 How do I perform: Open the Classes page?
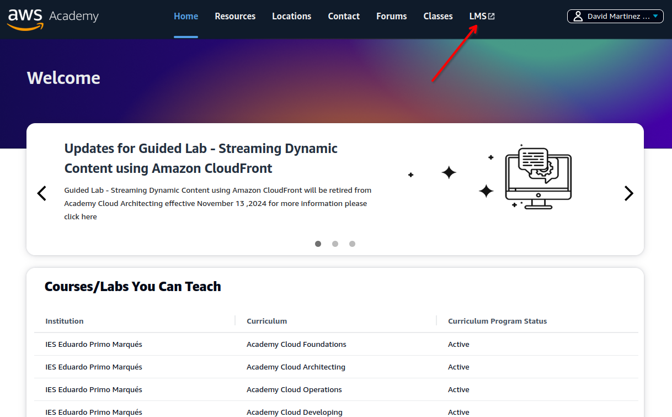click(438, 17)
